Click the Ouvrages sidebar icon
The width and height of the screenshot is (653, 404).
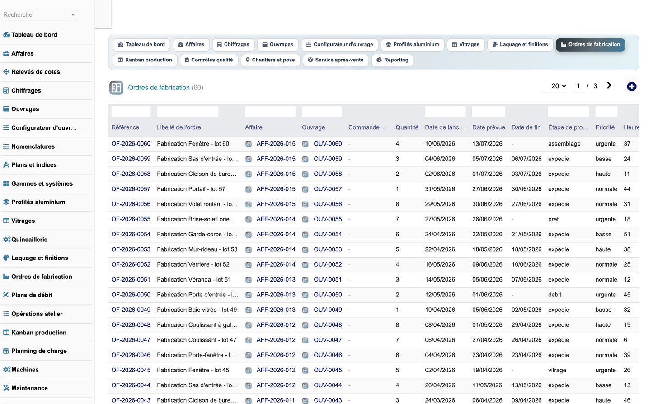click(6, 109)
